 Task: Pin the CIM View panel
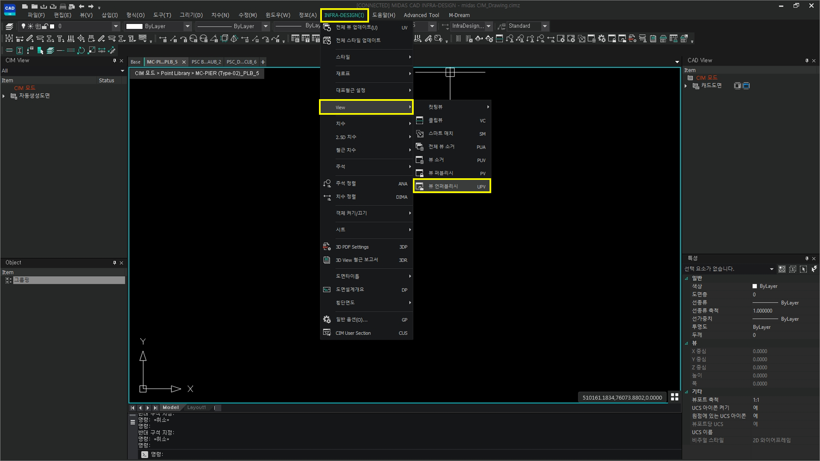pyautogui.click(x=114, y=61)
